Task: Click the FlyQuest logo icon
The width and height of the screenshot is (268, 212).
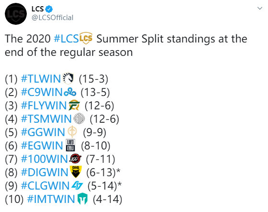Action: click(x=74, y=105)
